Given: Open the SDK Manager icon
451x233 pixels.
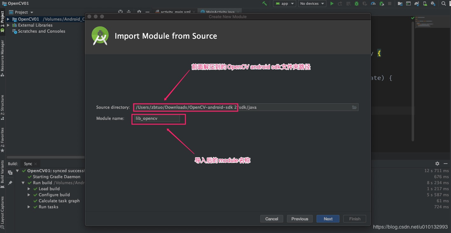Looking at the screenshot, I should pos(433,3).
